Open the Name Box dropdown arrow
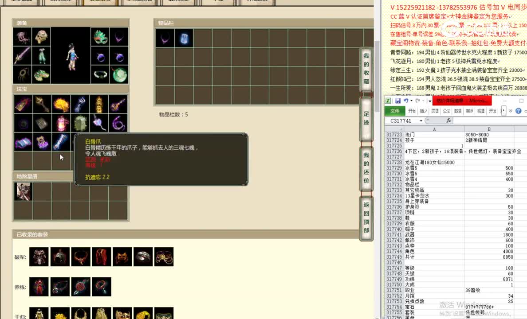The image size is (527, 319). (x=421, y=120)
